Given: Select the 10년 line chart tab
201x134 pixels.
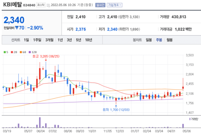Looking at the screenshot, I should pos(89,40).
